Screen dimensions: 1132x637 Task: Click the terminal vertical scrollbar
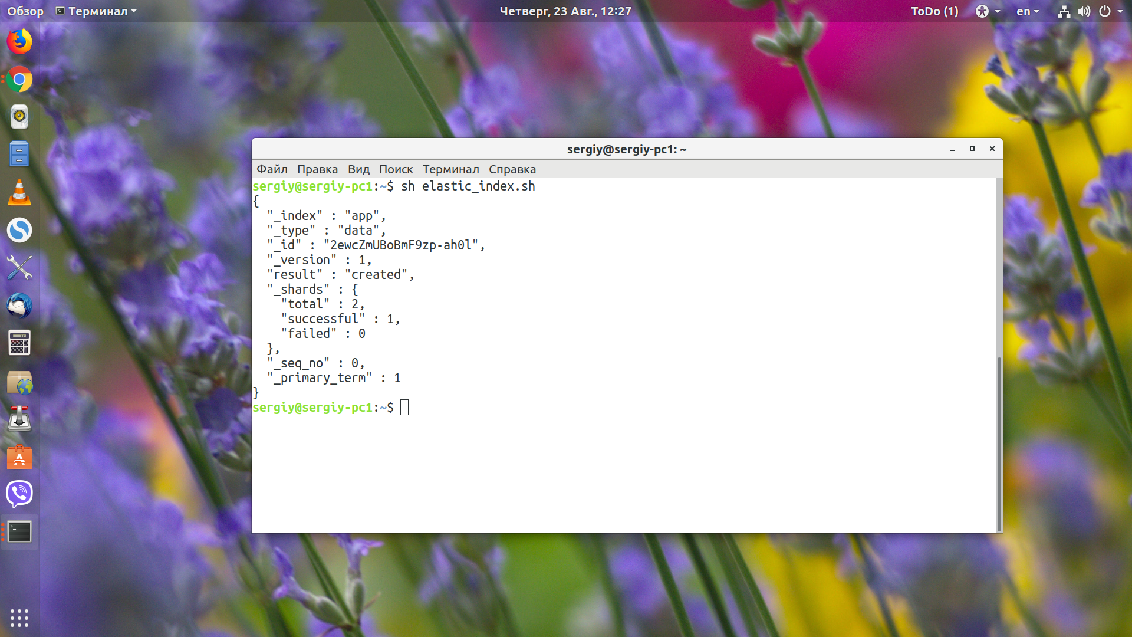(999, 444)
